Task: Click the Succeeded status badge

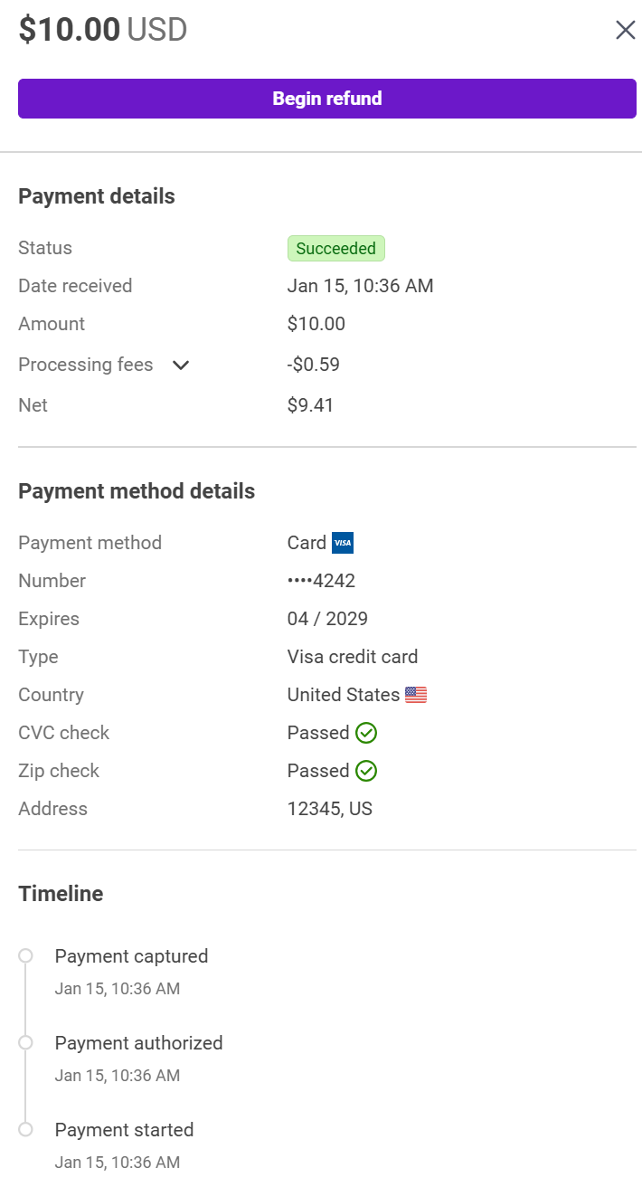Action: pos(335,248)
